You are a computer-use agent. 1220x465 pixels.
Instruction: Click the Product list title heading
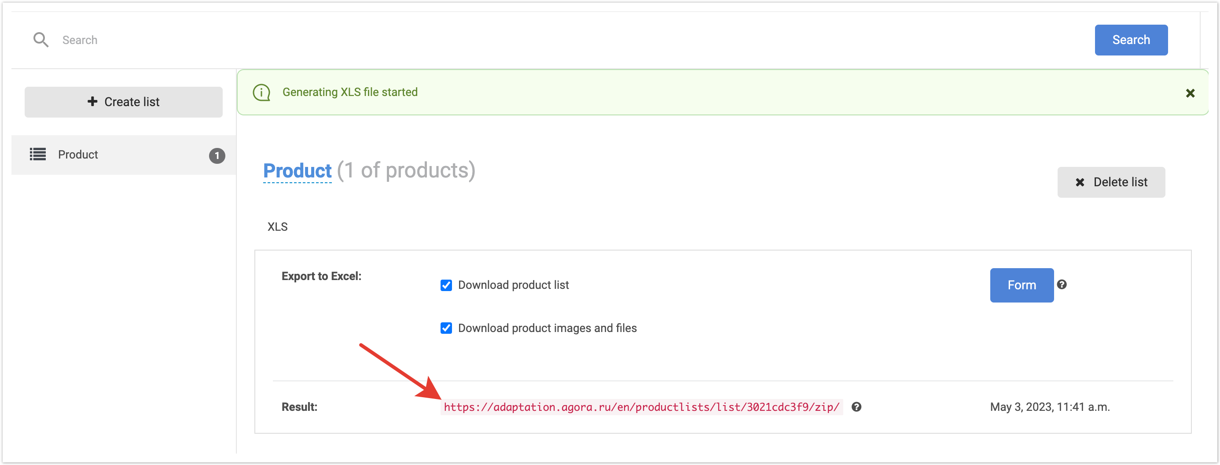[x=297, y=171]
